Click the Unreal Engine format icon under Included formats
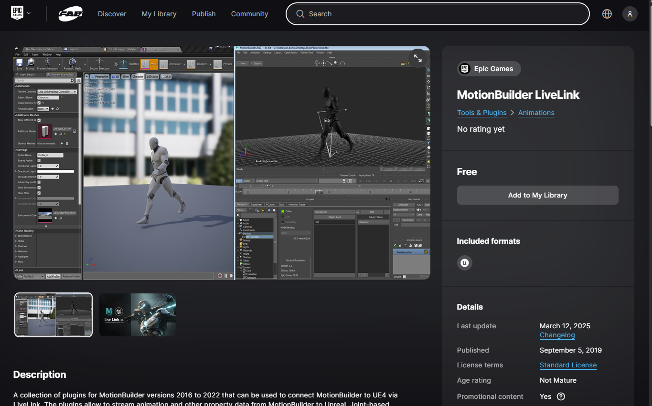This screenshot has height=406, width=652. coord(464,262)
